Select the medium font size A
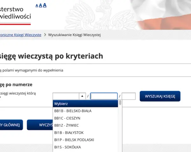The image size is (191, 152). [40, 5]
